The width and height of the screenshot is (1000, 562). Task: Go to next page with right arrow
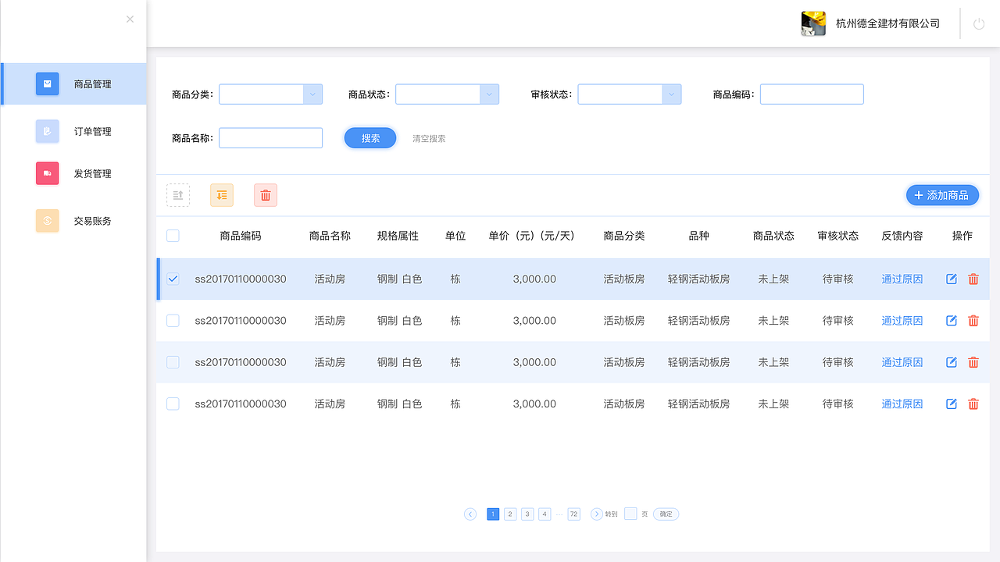[597, 514]
